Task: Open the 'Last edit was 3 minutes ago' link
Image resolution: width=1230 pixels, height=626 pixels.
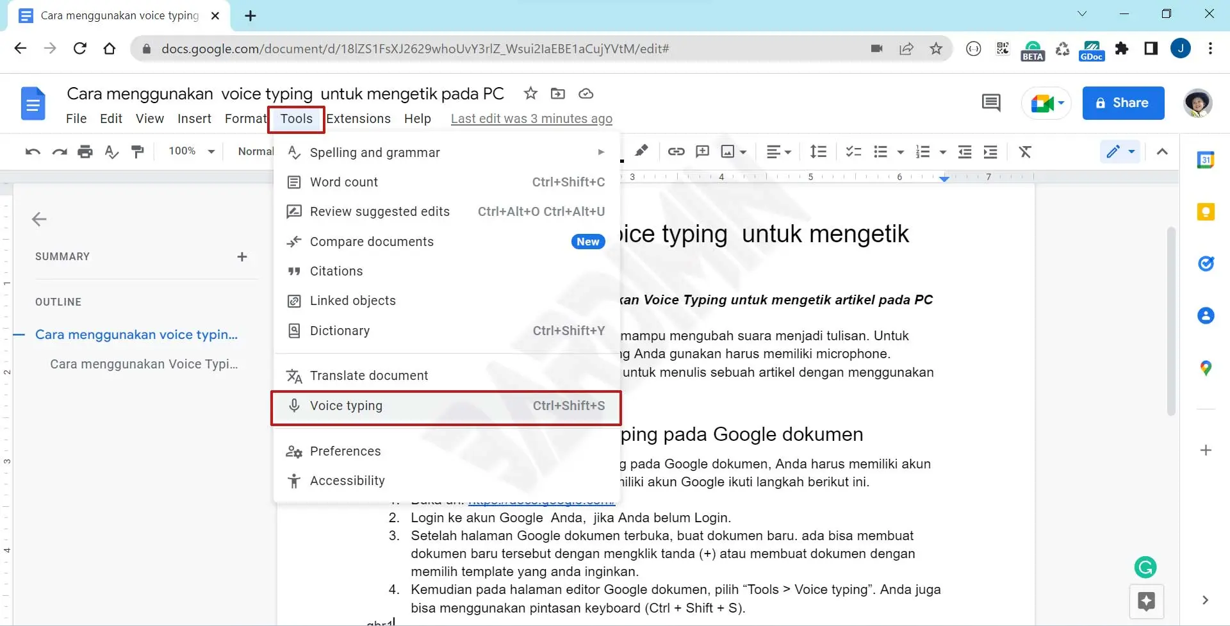Action: pyautogui.click(x=531, y=119)
